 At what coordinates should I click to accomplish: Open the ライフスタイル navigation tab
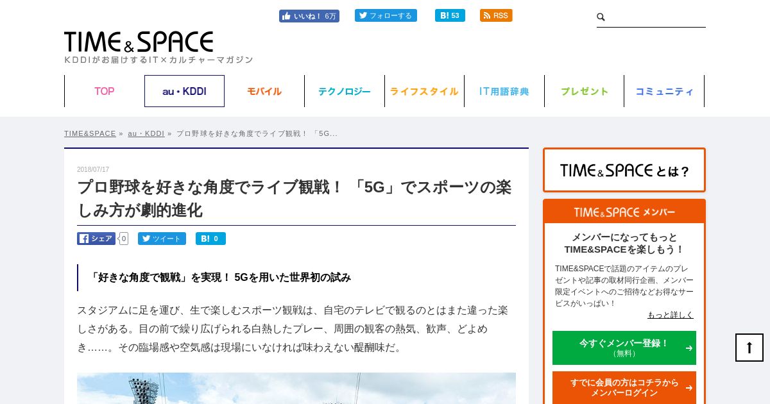[x=424, y=91]
